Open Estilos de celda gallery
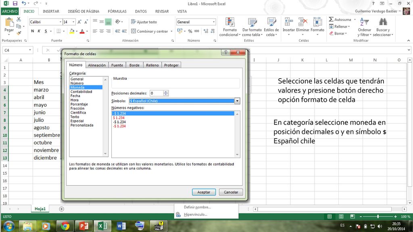The image size is (413, 232). (271, 27)
